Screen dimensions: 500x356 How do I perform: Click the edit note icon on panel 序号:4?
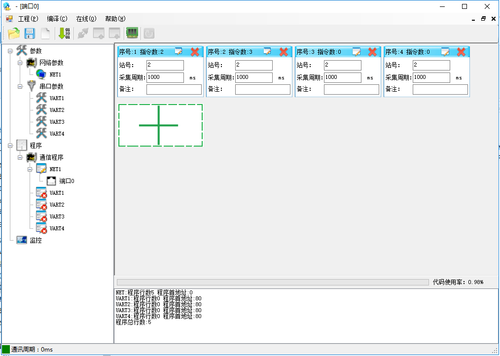pos(445,52)
